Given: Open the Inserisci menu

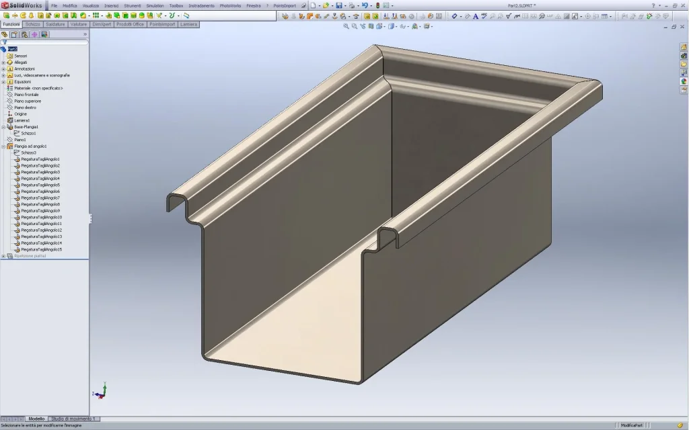Looking at the screenshot, I should (111, 5).
